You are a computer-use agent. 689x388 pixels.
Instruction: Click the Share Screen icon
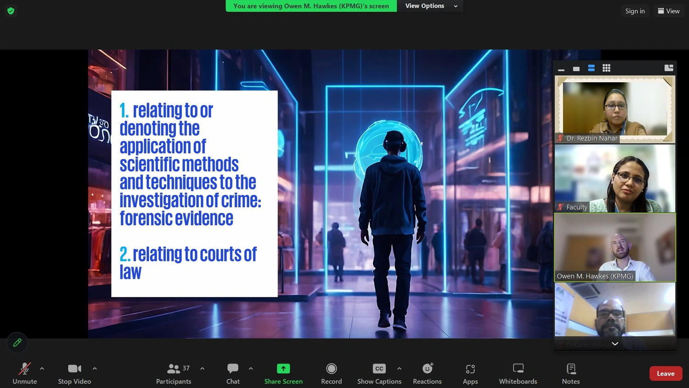pos(283,369)
